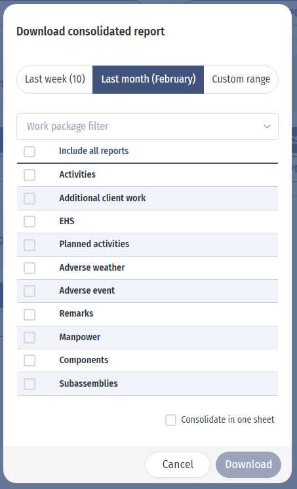This screenshot has width=297, height=489.
Task: Select the EHS report checkbox
Action: (x=30, y=222)
